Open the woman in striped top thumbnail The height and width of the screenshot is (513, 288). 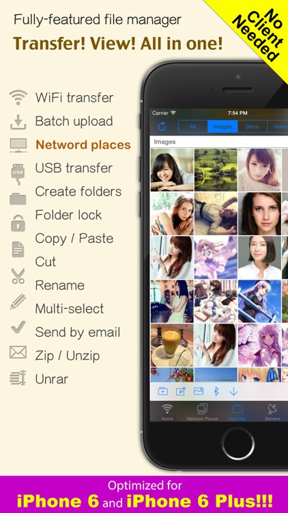172,213
